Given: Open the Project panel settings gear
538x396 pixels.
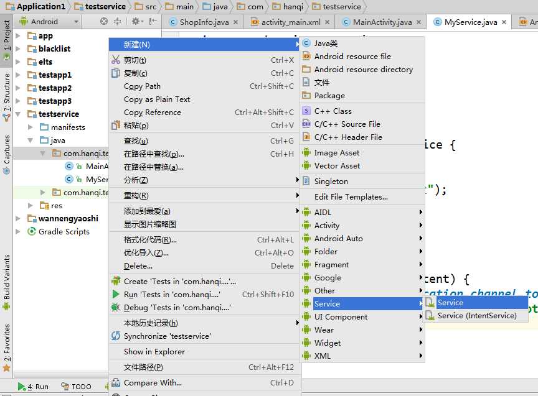Looking at the screenshot, I should click(x=136, y=22).
